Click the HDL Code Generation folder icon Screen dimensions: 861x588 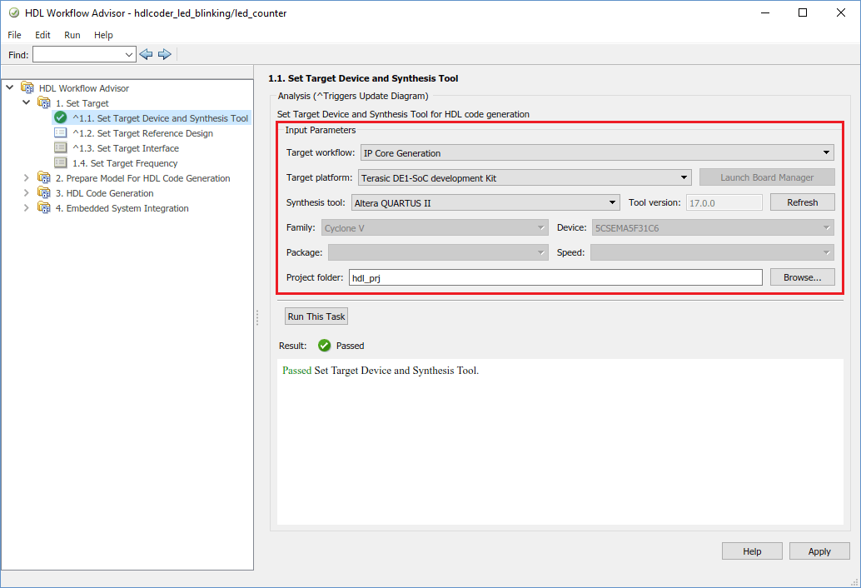coord(44,193)
